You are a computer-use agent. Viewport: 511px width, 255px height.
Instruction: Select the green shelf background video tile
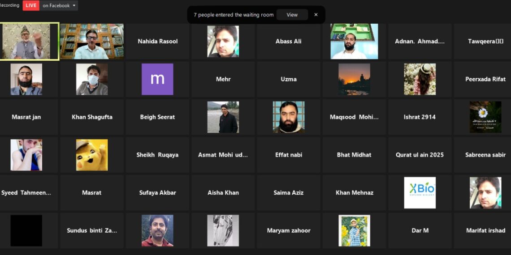354,41
